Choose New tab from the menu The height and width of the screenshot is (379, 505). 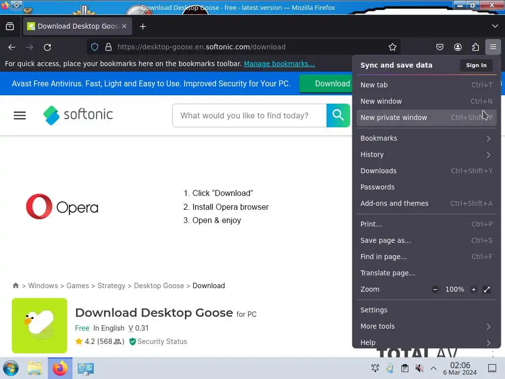coord(427,85)
